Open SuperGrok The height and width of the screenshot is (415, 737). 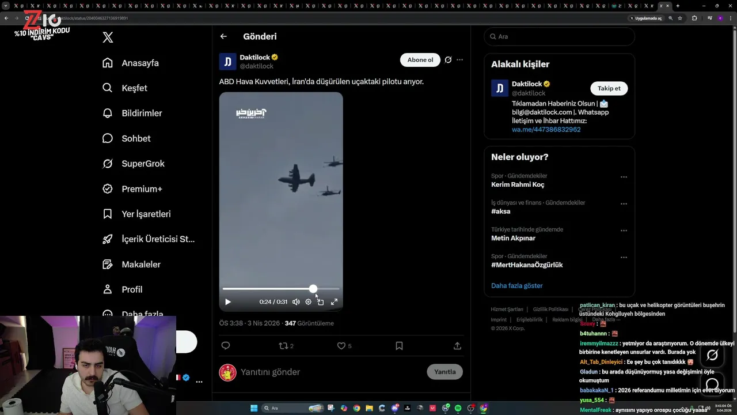click(x=134, y=164)
